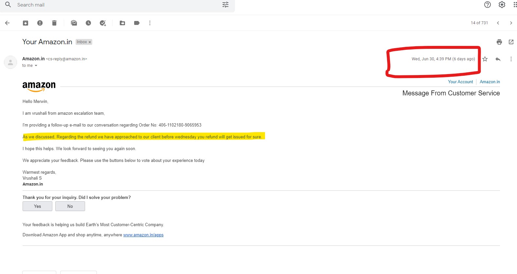Archive this Amazon.in email

[26, 23]
